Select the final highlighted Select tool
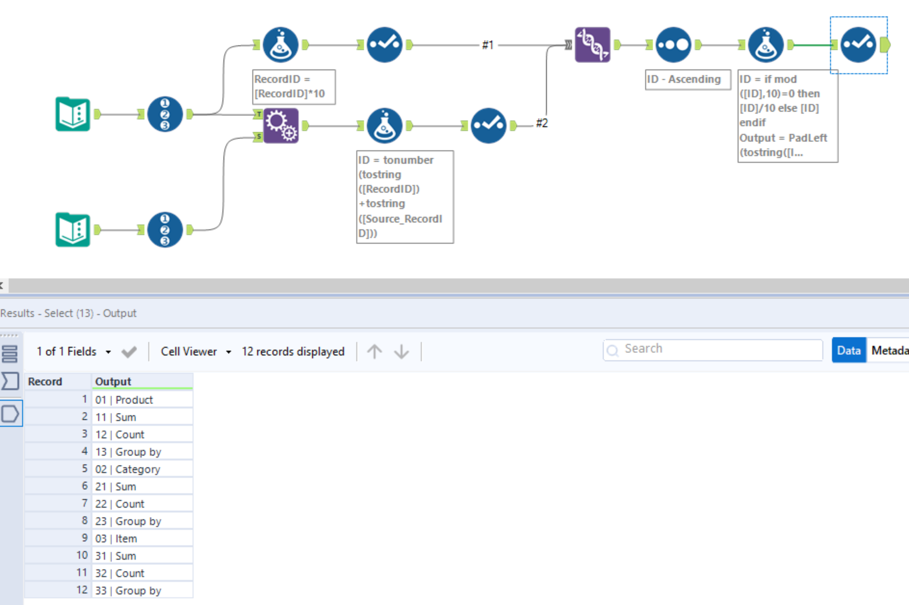Viewport: 909px width, 605px height. click(x=859, y=44)
